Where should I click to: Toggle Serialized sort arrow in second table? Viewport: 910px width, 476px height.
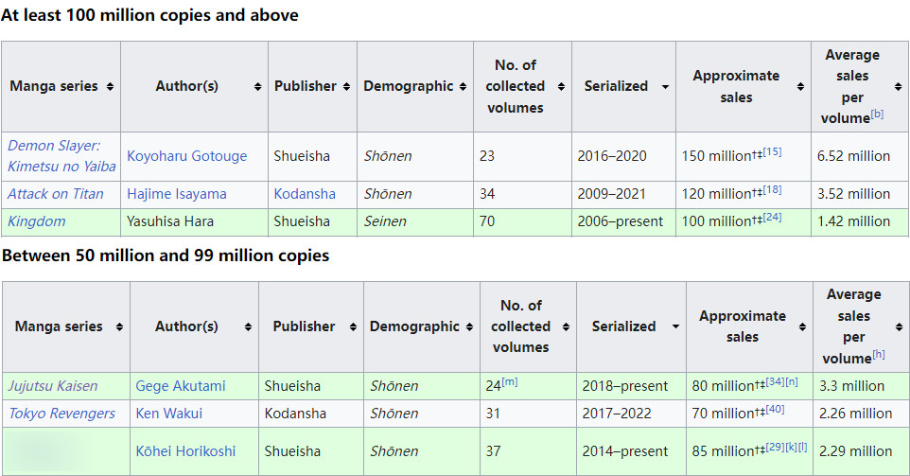[x=675, y=326]
